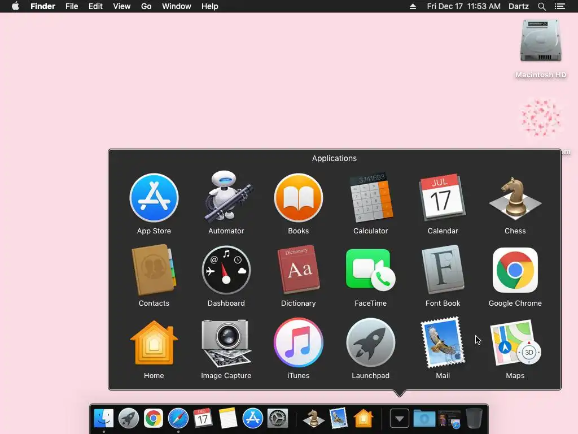578x434 pixels.
Task: Launch Google Chrome from the Applications stack
Action: click(x=515, y=270)
